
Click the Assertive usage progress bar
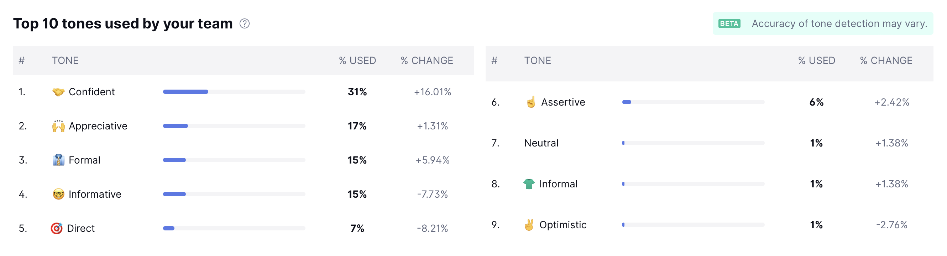[x=693, y=102]
